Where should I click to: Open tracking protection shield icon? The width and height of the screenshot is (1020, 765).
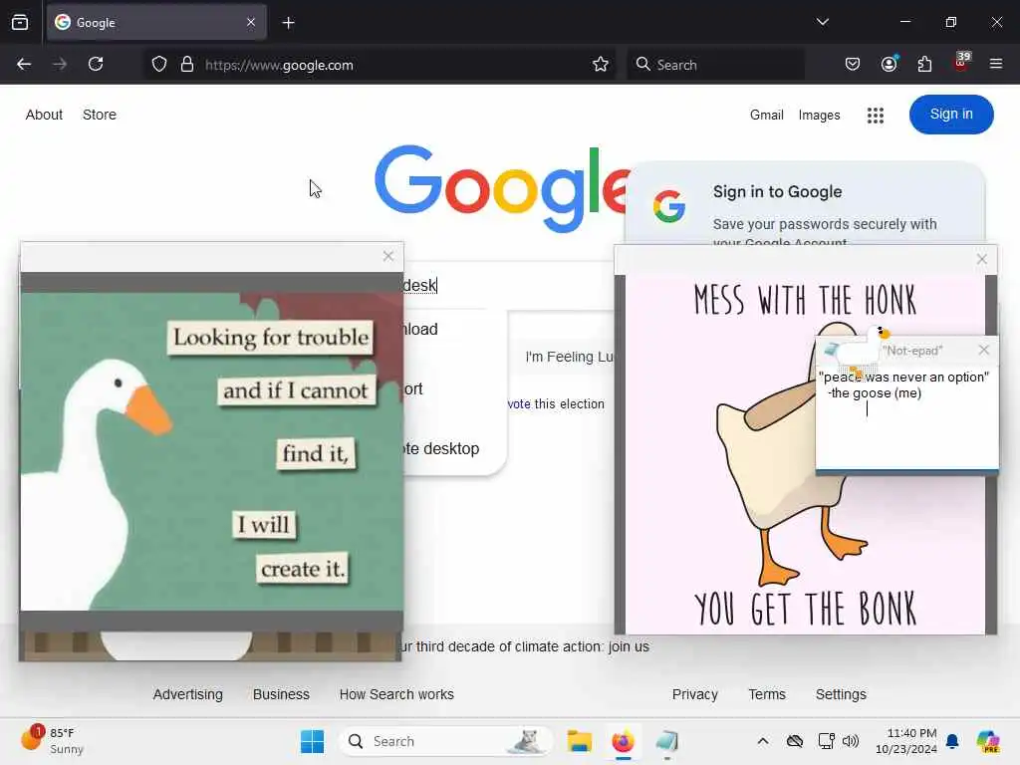tap(159, 65)
